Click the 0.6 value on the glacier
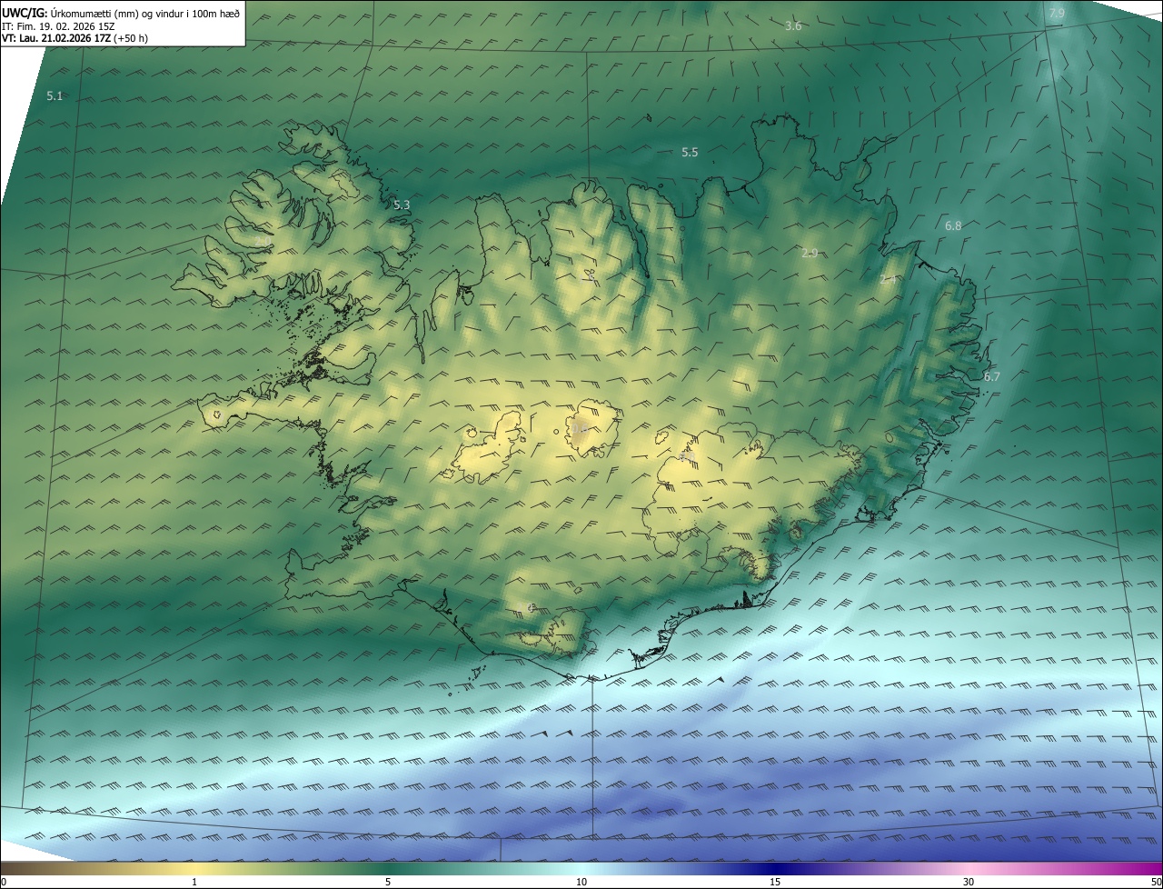 tap(581, 427)
